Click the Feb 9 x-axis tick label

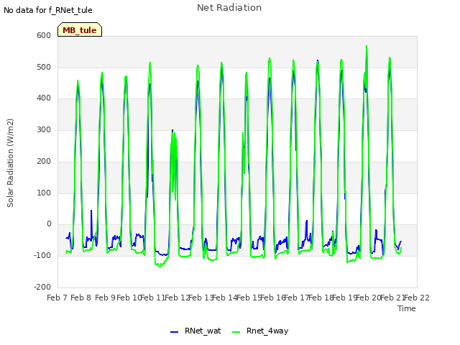(x=106, y=298)
